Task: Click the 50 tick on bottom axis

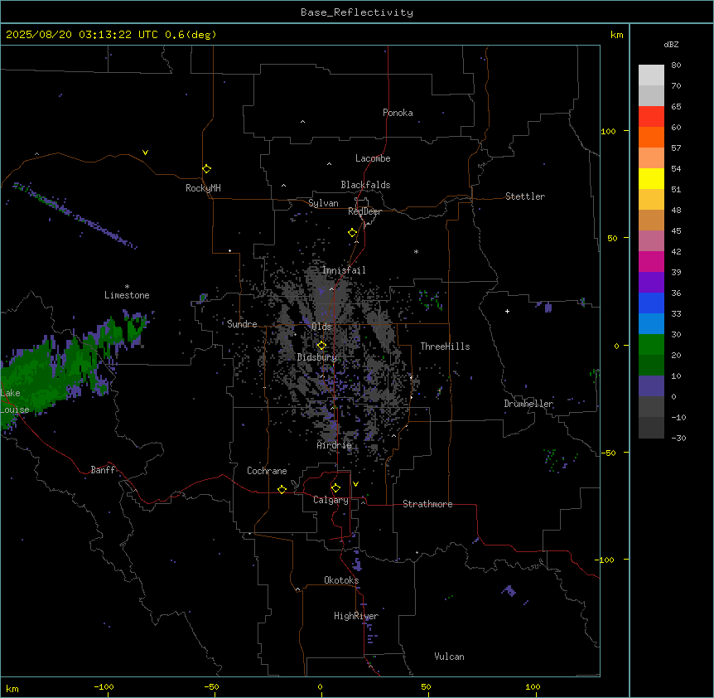Action: (x=426, y=686)
